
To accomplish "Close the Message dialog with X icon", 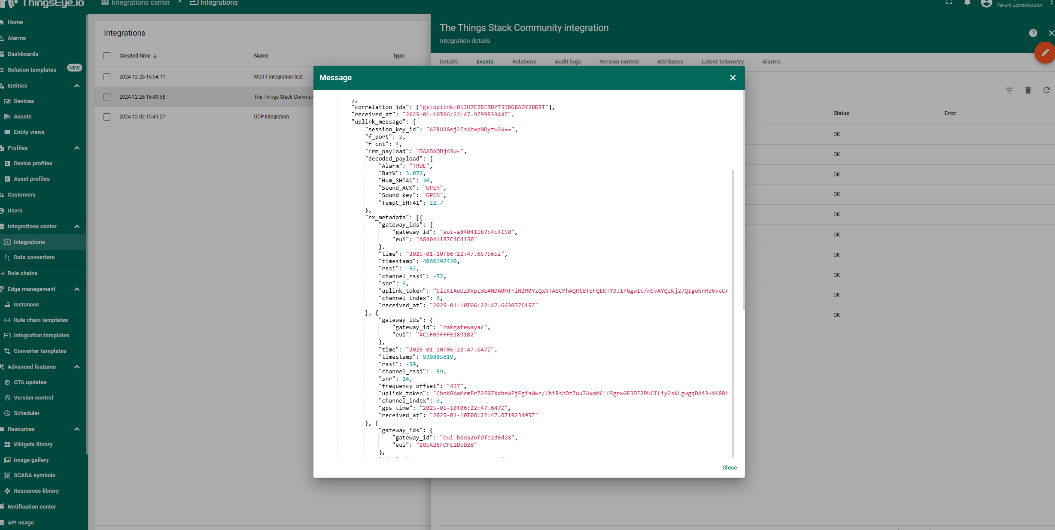I will [x=733, y=78].
